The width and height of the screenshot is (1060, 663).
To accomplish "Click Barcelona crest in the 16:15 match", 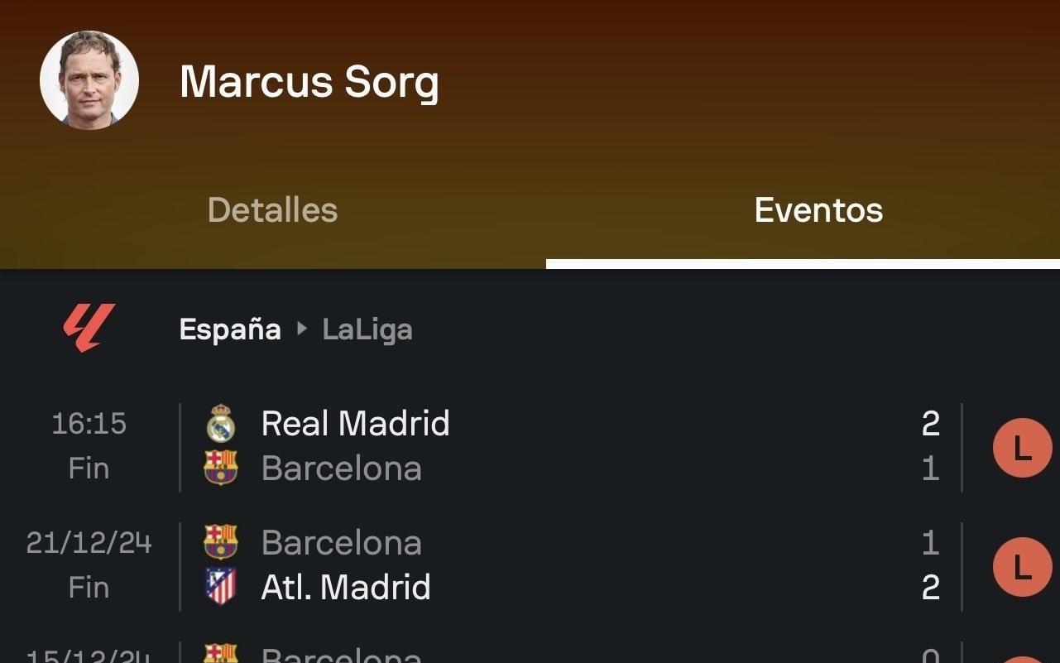I will [x=221, y=468].
